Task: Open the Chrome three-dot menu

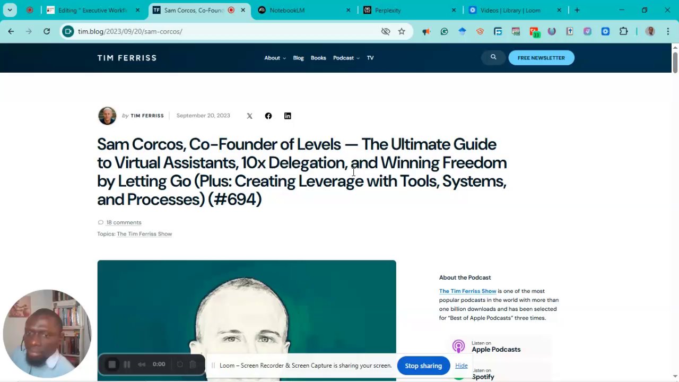Action: click(668, 31)
